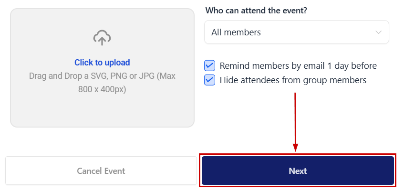Click the Cancel Event button

(x=101, y=171)
